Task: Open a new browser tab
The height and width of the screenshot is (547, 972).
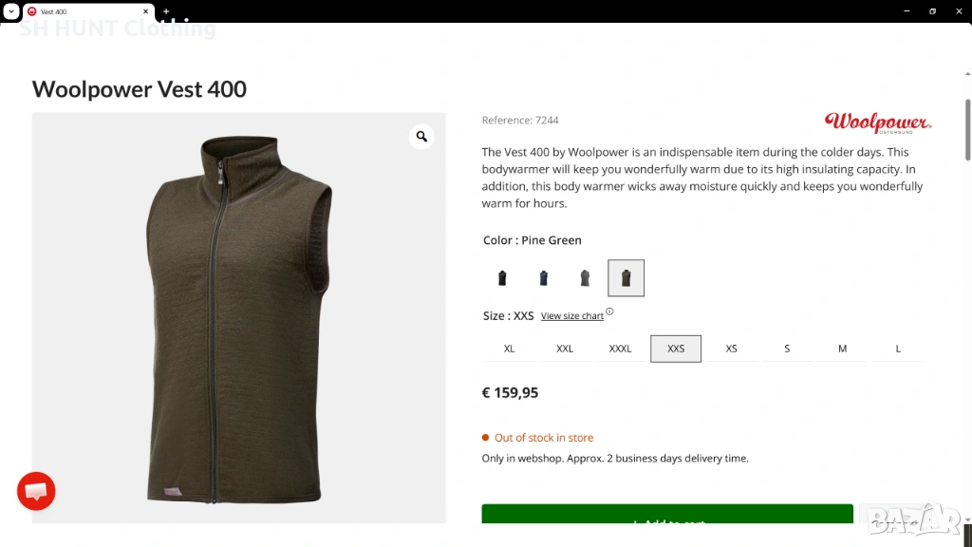Action: pos(166,11)
